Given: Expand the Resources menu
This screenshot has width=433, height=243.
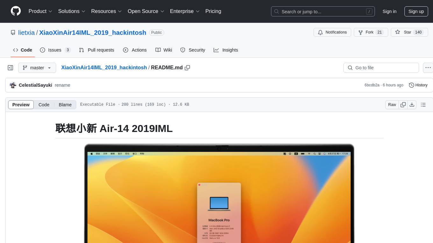Looking at the screenshot, I should click(106, 11).
